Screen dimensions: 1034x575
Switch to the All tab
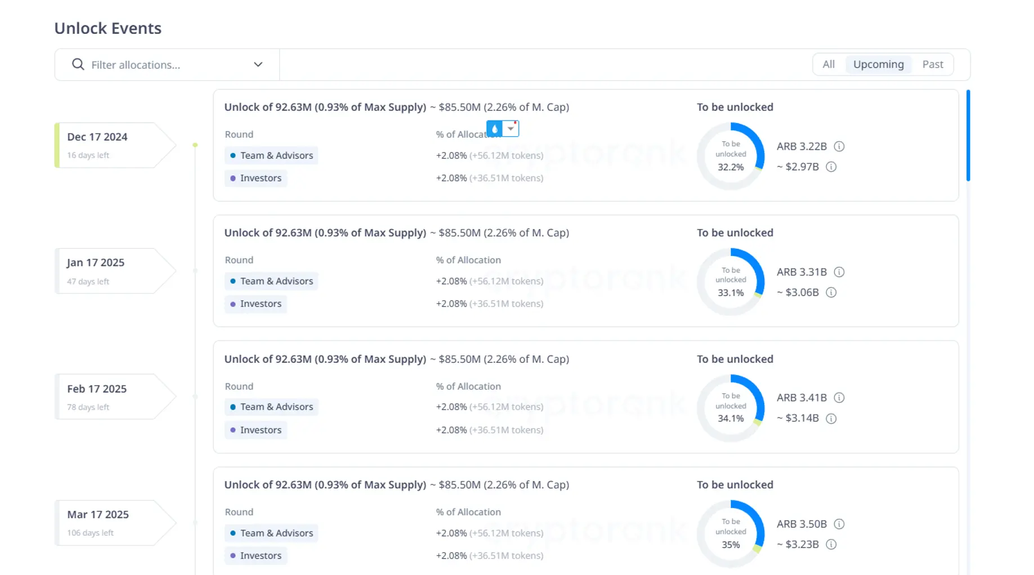coord(829,64)
